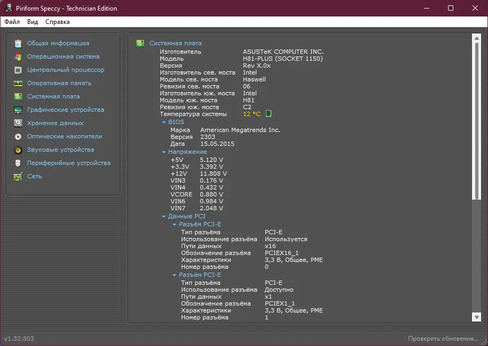The height and width of the screenshot is (346, 488).
Task: Click the Периферийные устройства mouse icon
Action: coord(18,163)
